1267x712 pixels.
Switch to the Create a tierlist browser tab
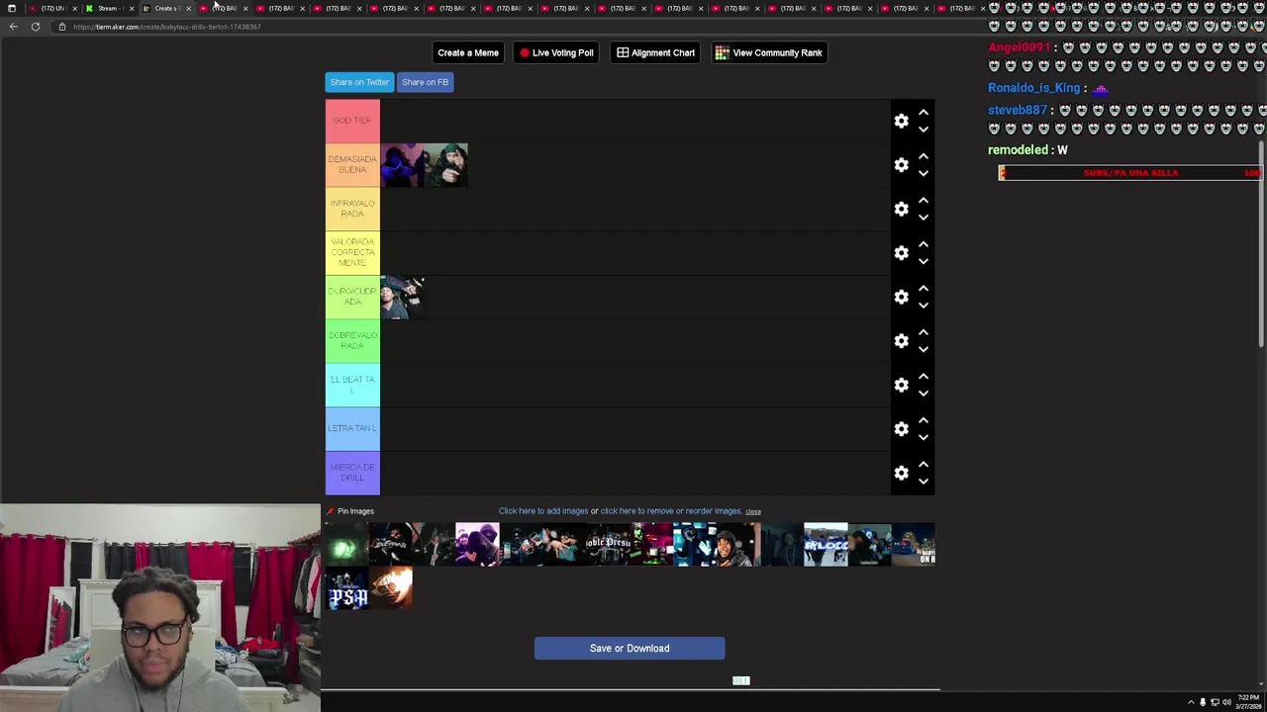pos(164,8)
